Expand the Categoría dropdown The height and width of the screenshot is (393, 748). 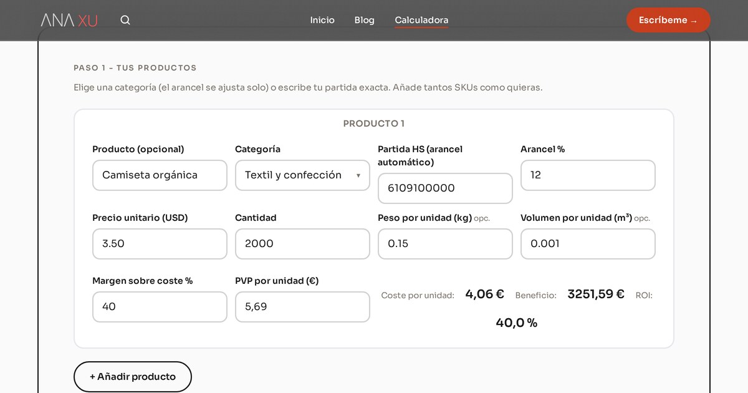(302, 175)
